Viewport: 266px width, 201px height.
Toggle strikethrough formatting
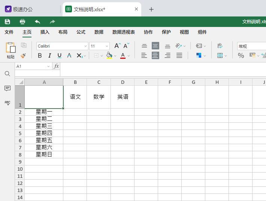click(69, 55)
